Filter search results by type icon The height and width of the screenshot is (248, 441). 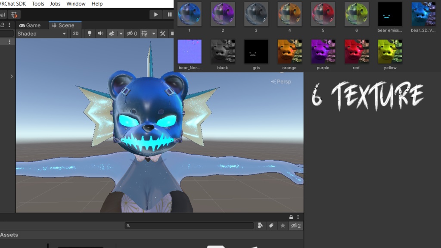click(261, 225)
